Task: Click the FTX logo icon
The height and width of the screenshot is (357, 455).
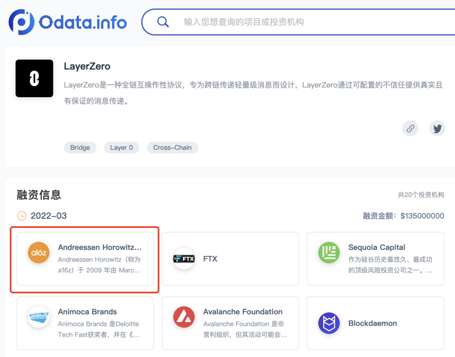Action: click(x=183, y=259)
